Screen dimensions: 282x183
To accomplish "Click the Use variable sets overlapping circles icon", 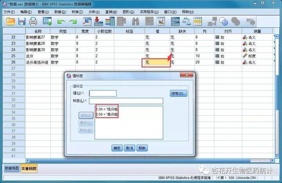I will [x=223, y=22].
